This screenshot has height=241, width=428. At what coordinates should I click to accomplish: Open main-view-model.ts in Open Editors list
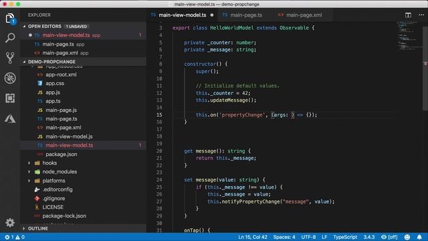pos(83,35)
